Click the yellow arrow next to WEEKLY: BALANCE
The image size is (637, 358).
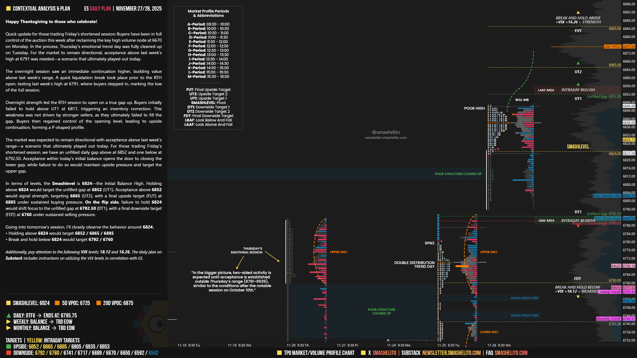[8, 322]
